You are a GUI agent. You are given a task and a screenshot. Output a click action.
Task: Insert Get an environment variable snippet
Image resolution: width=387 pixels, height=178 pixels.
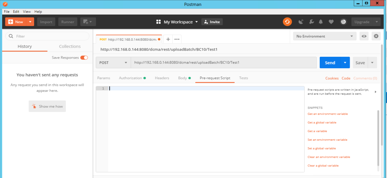[x=327, y=114]
